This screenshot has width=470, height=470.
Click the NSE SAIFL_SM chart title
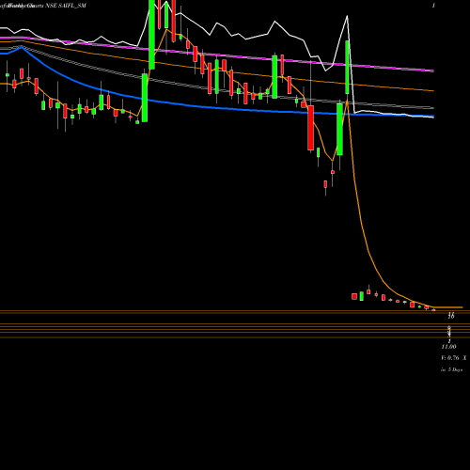point(66,6)
